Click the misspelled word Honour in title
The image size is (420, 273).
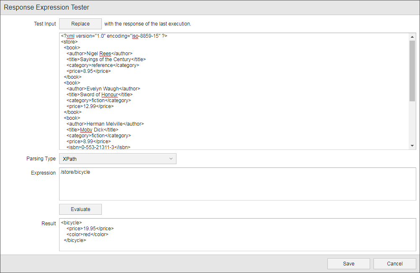click(x=109, y=95)
